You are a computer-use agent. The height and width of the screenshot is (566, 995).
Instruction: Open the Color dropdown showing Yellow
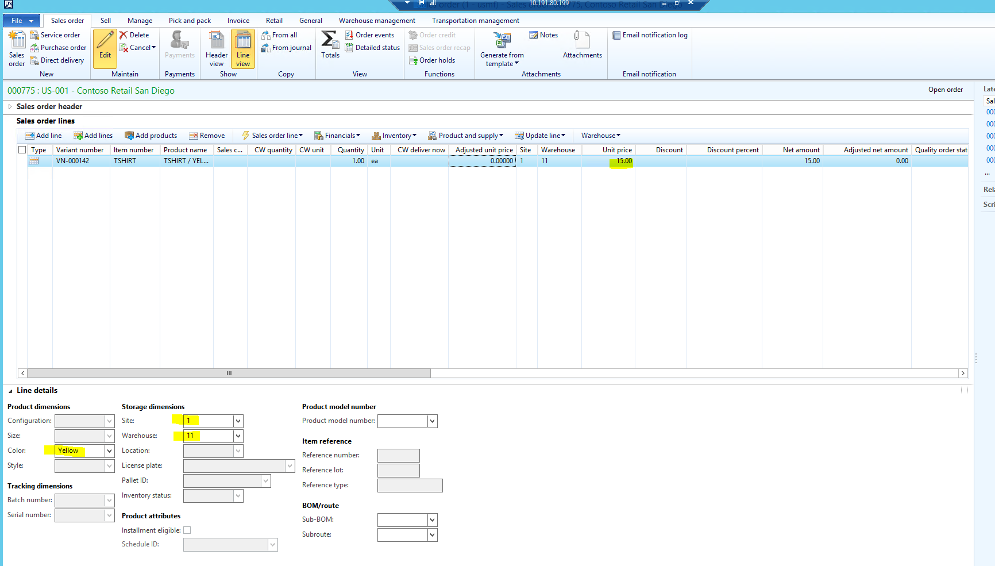(x=109, y=451)
